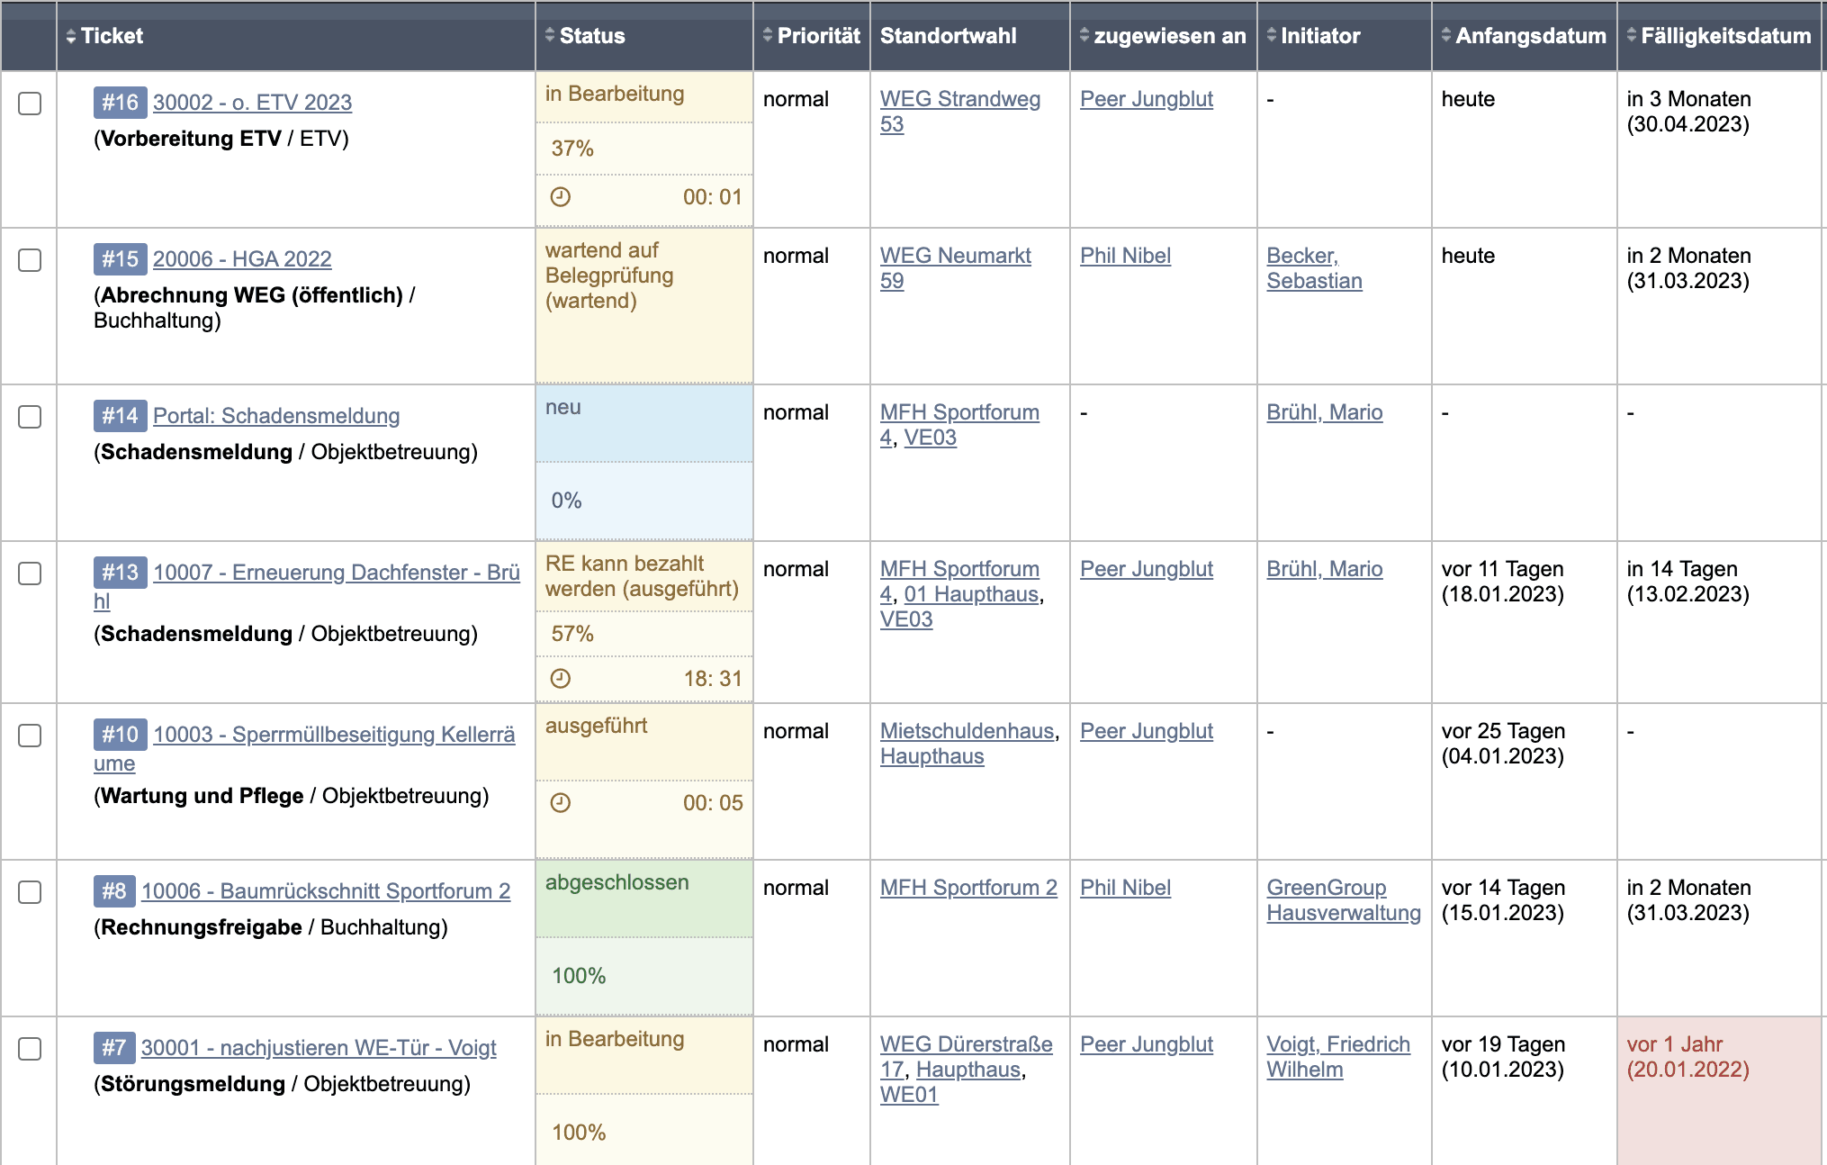Screen dimensions: 1827x1165
Task: Open the #16 ticket number badge
Action: click(x=120, y=102)
